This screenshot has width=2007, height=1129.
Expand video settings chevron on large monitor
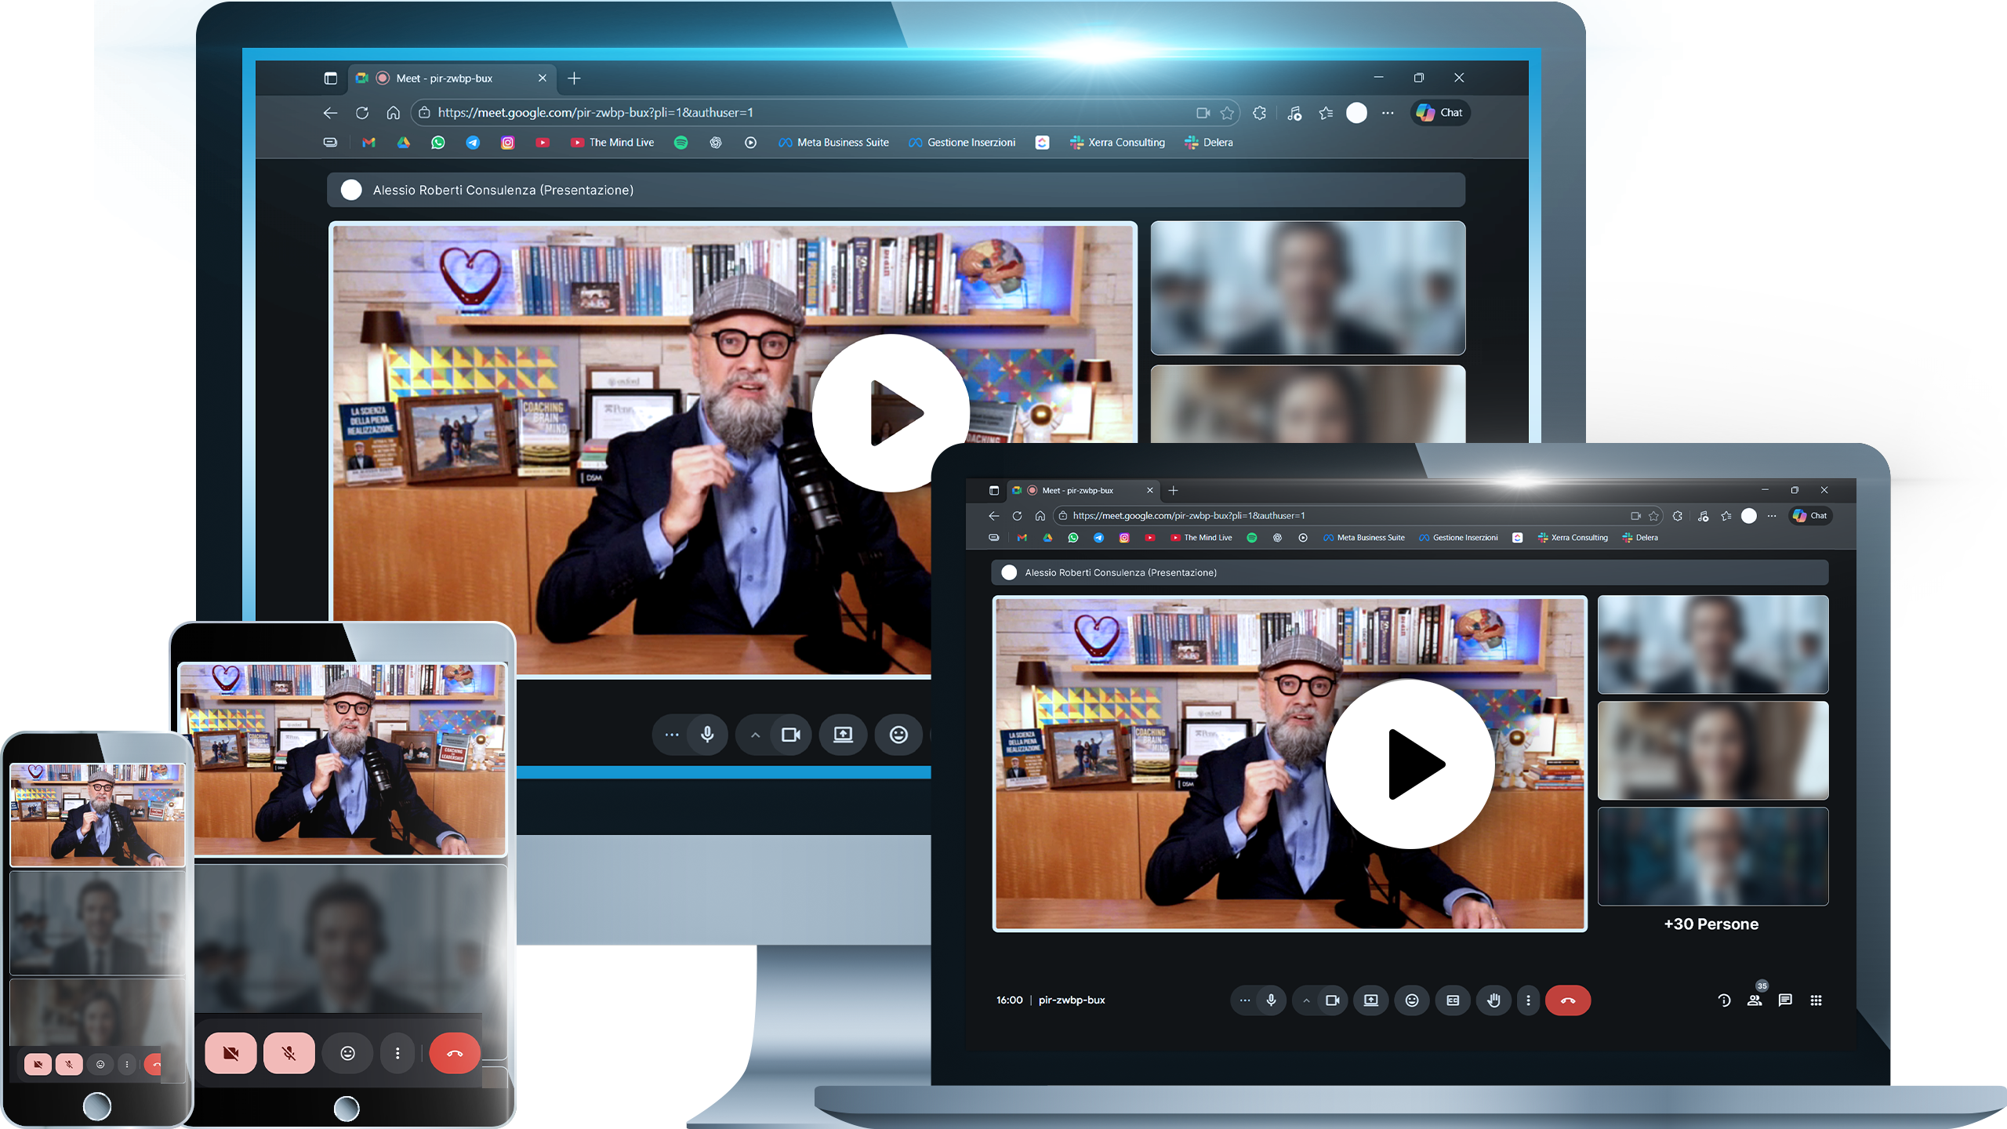[x=755, y=735]
